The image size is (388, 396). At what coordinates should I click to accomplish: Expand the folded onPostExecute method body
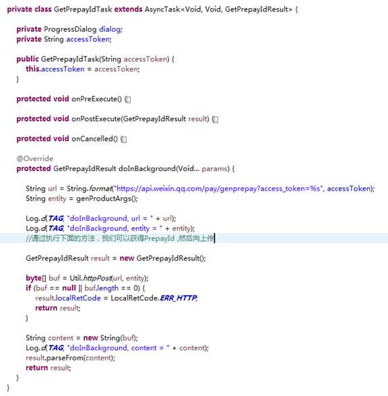(x=216, y=119)
